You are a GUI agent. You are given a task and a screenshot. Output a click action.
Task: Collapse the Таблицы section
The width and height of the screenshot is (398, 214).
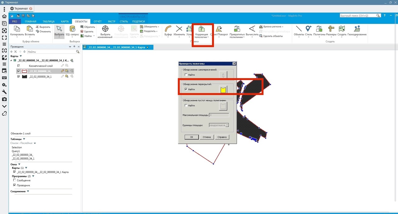[24, 139]
